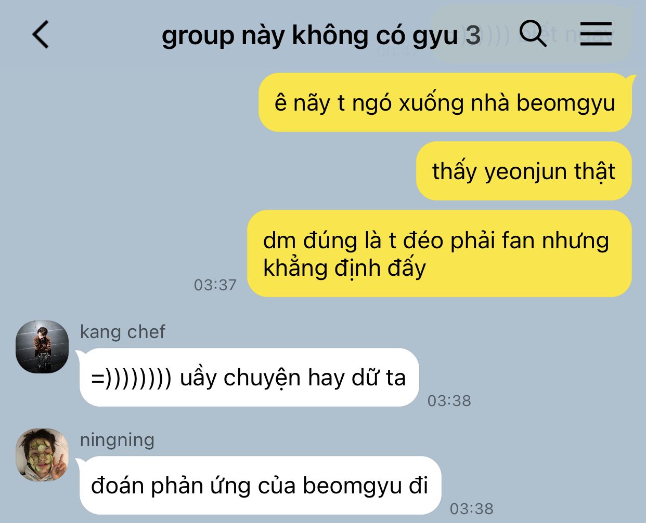Go back using the left arrow icon
The height and width of the screenshot is (523, 646).
click(41, 35)
